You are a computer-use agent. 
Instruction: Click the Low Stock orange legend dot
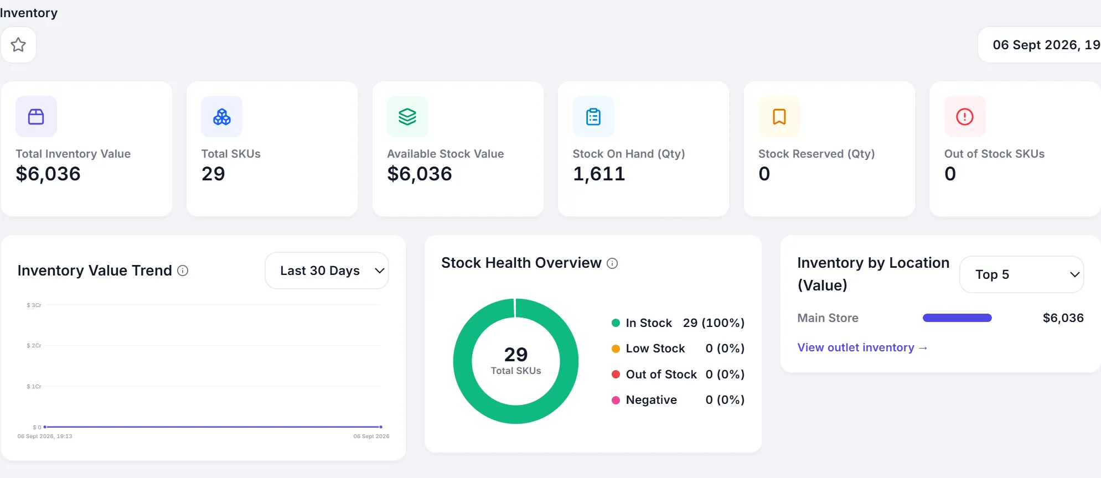click(616, 349)
